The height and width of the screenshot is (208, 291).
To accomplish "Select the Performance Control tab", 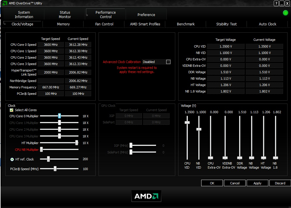I will pos(106,15).
